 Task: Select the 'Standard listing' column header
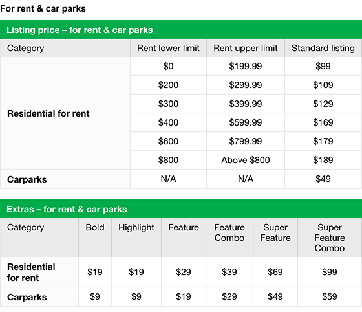323,48
